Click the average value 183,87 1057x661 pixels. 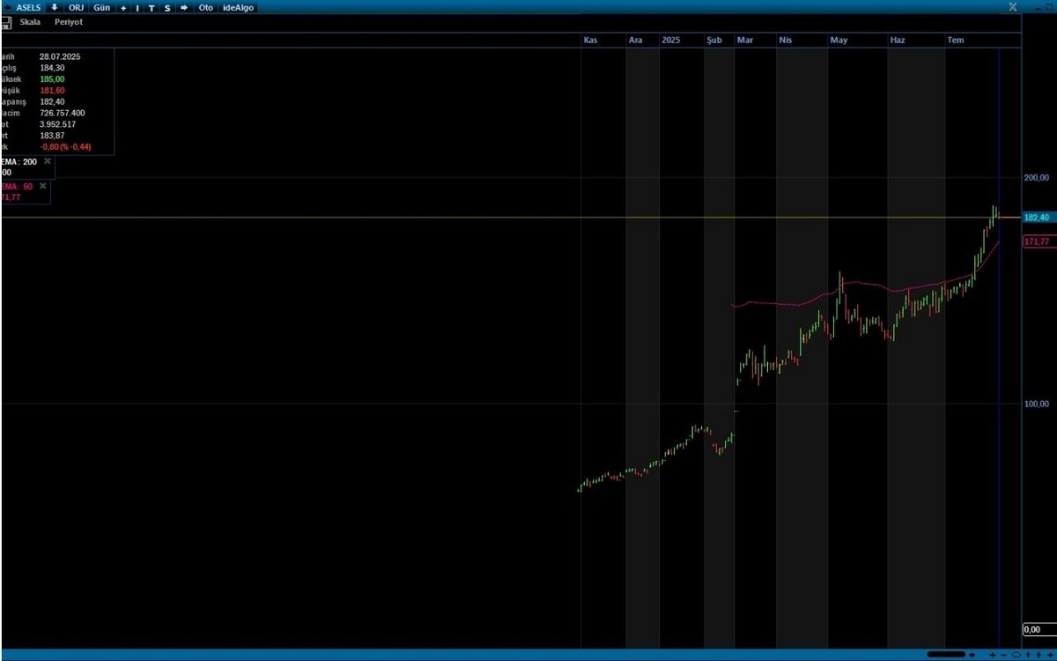coord(52,136)
